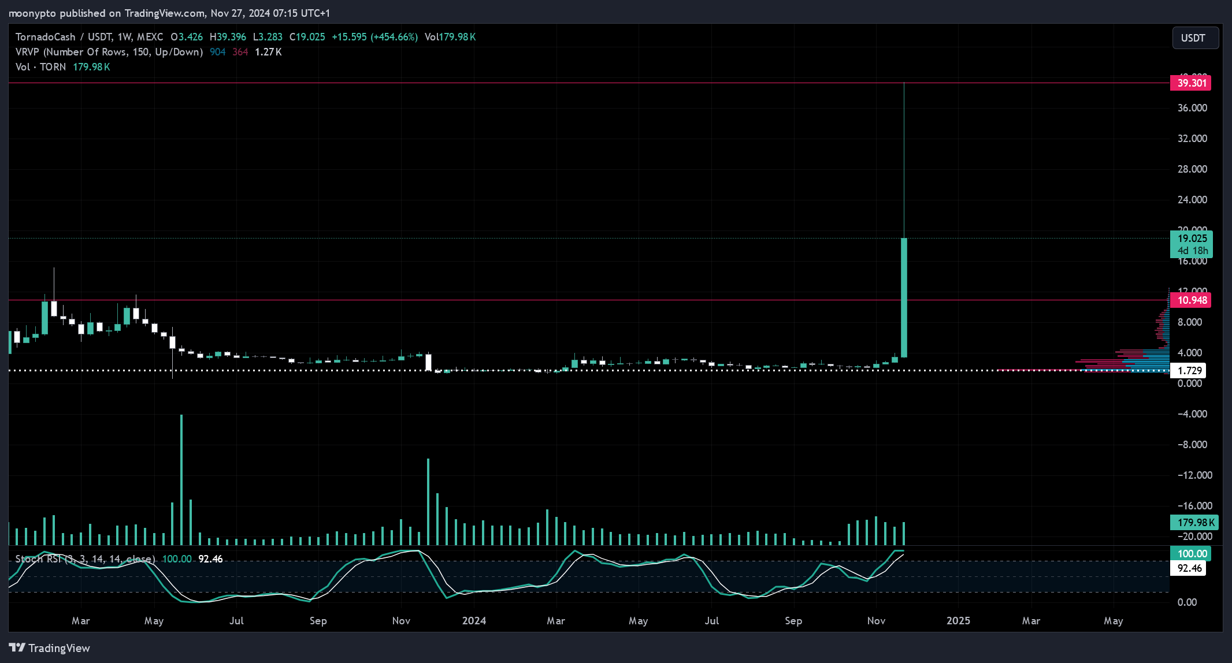Click the VRVP down volume value 364
The image size is (1232, 663).
[240, 52]
